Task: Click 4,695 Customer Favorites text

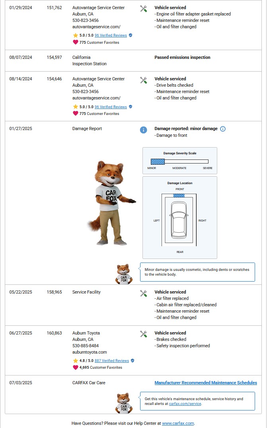Action: [x=101, y=368]
